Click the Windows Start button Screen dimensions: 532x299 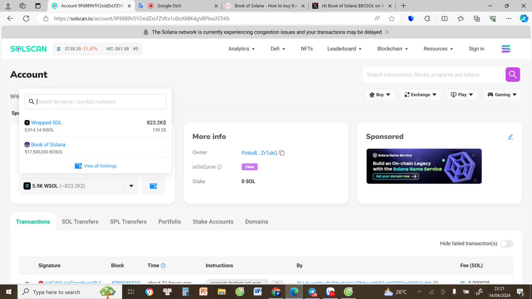point(8,292)
